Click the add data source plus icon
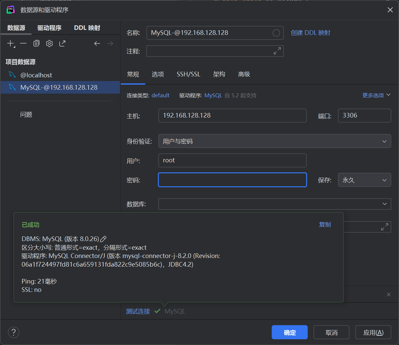 [11, 43]
